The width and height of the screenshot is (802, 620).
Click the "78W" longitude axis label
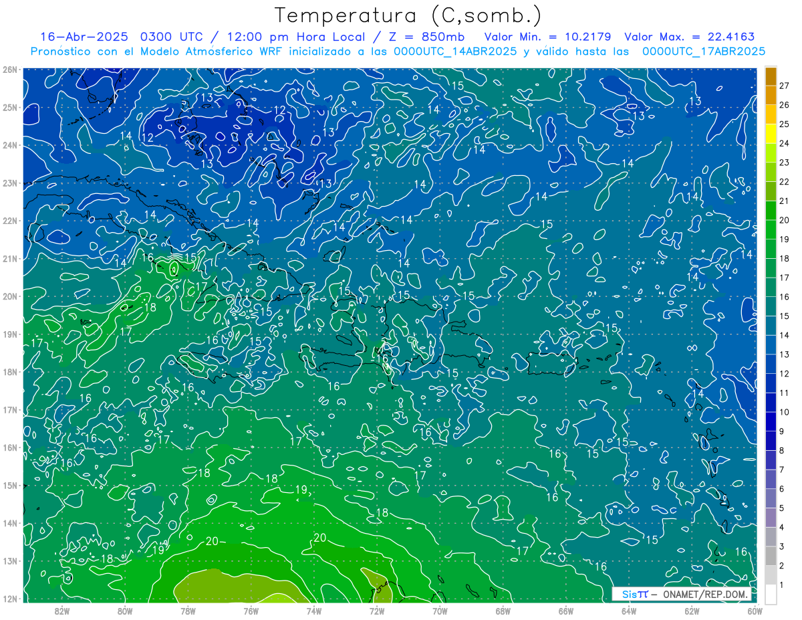click(x=188, y=611)
